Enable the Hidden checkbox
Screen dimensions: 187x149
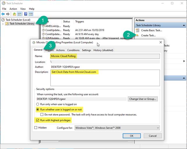pos(36,128)
